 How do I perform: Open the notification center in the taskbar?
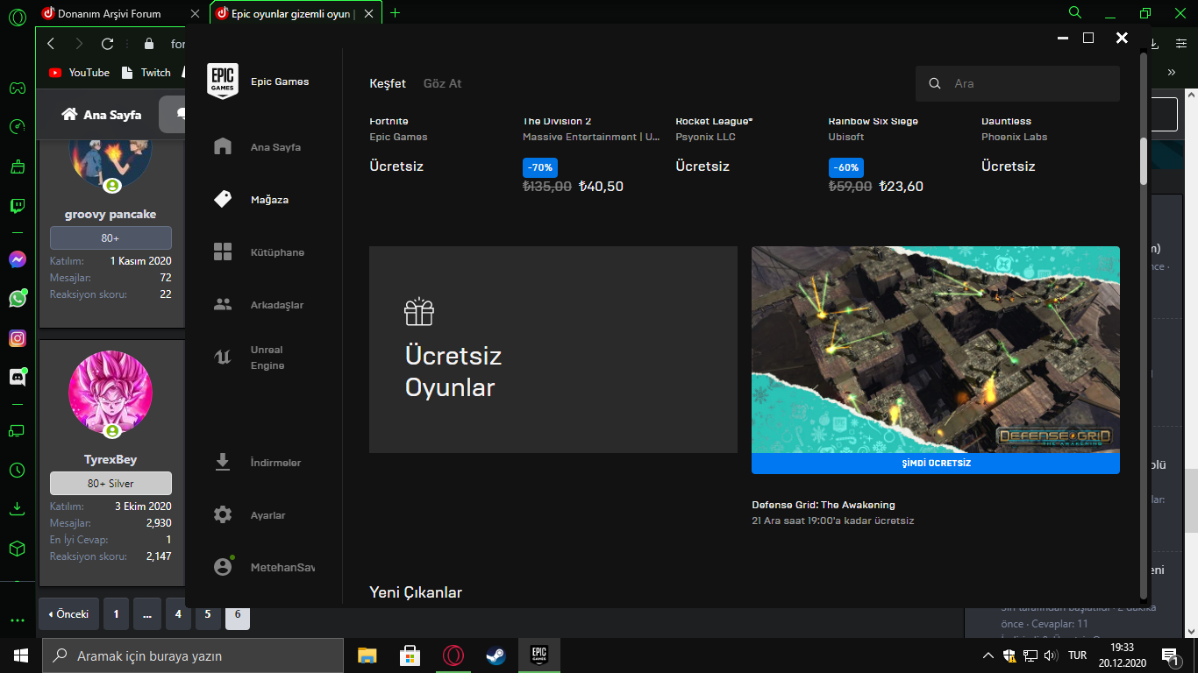click(1171, 655)
